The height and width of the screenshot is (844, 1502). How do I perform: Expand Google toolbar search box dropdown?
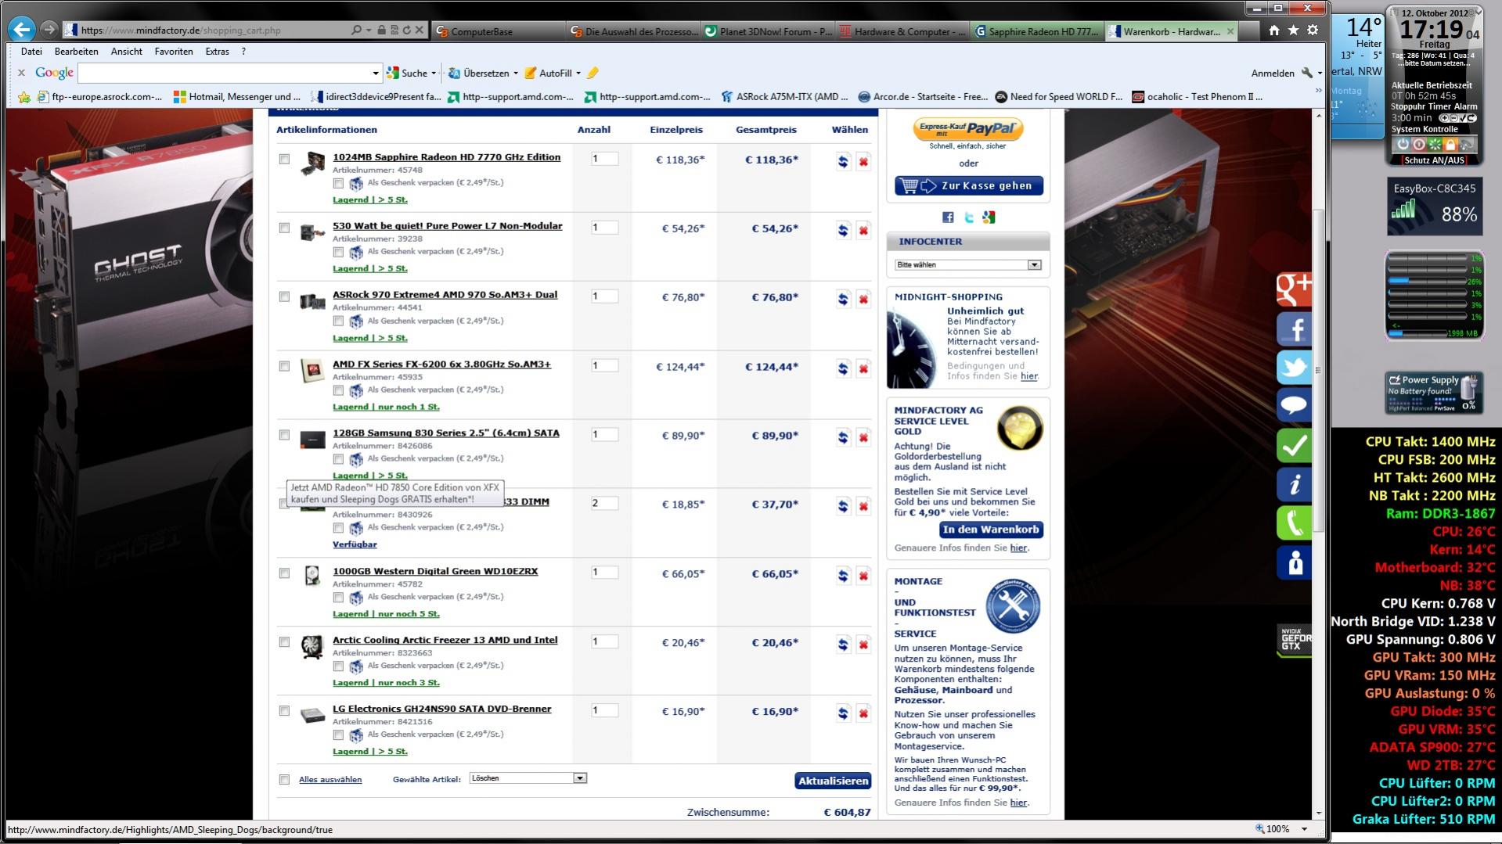point(375,74)
